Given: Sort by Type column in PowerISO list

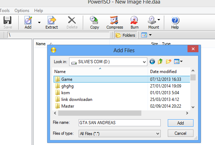Looking at the screenshot, I should pos(166,44).
